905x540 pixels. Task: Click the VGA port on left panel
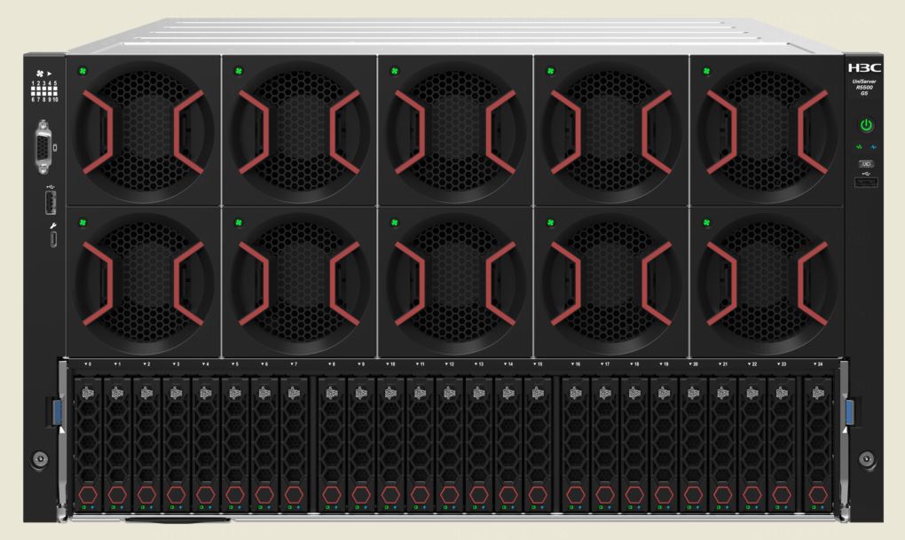point(43,147)
